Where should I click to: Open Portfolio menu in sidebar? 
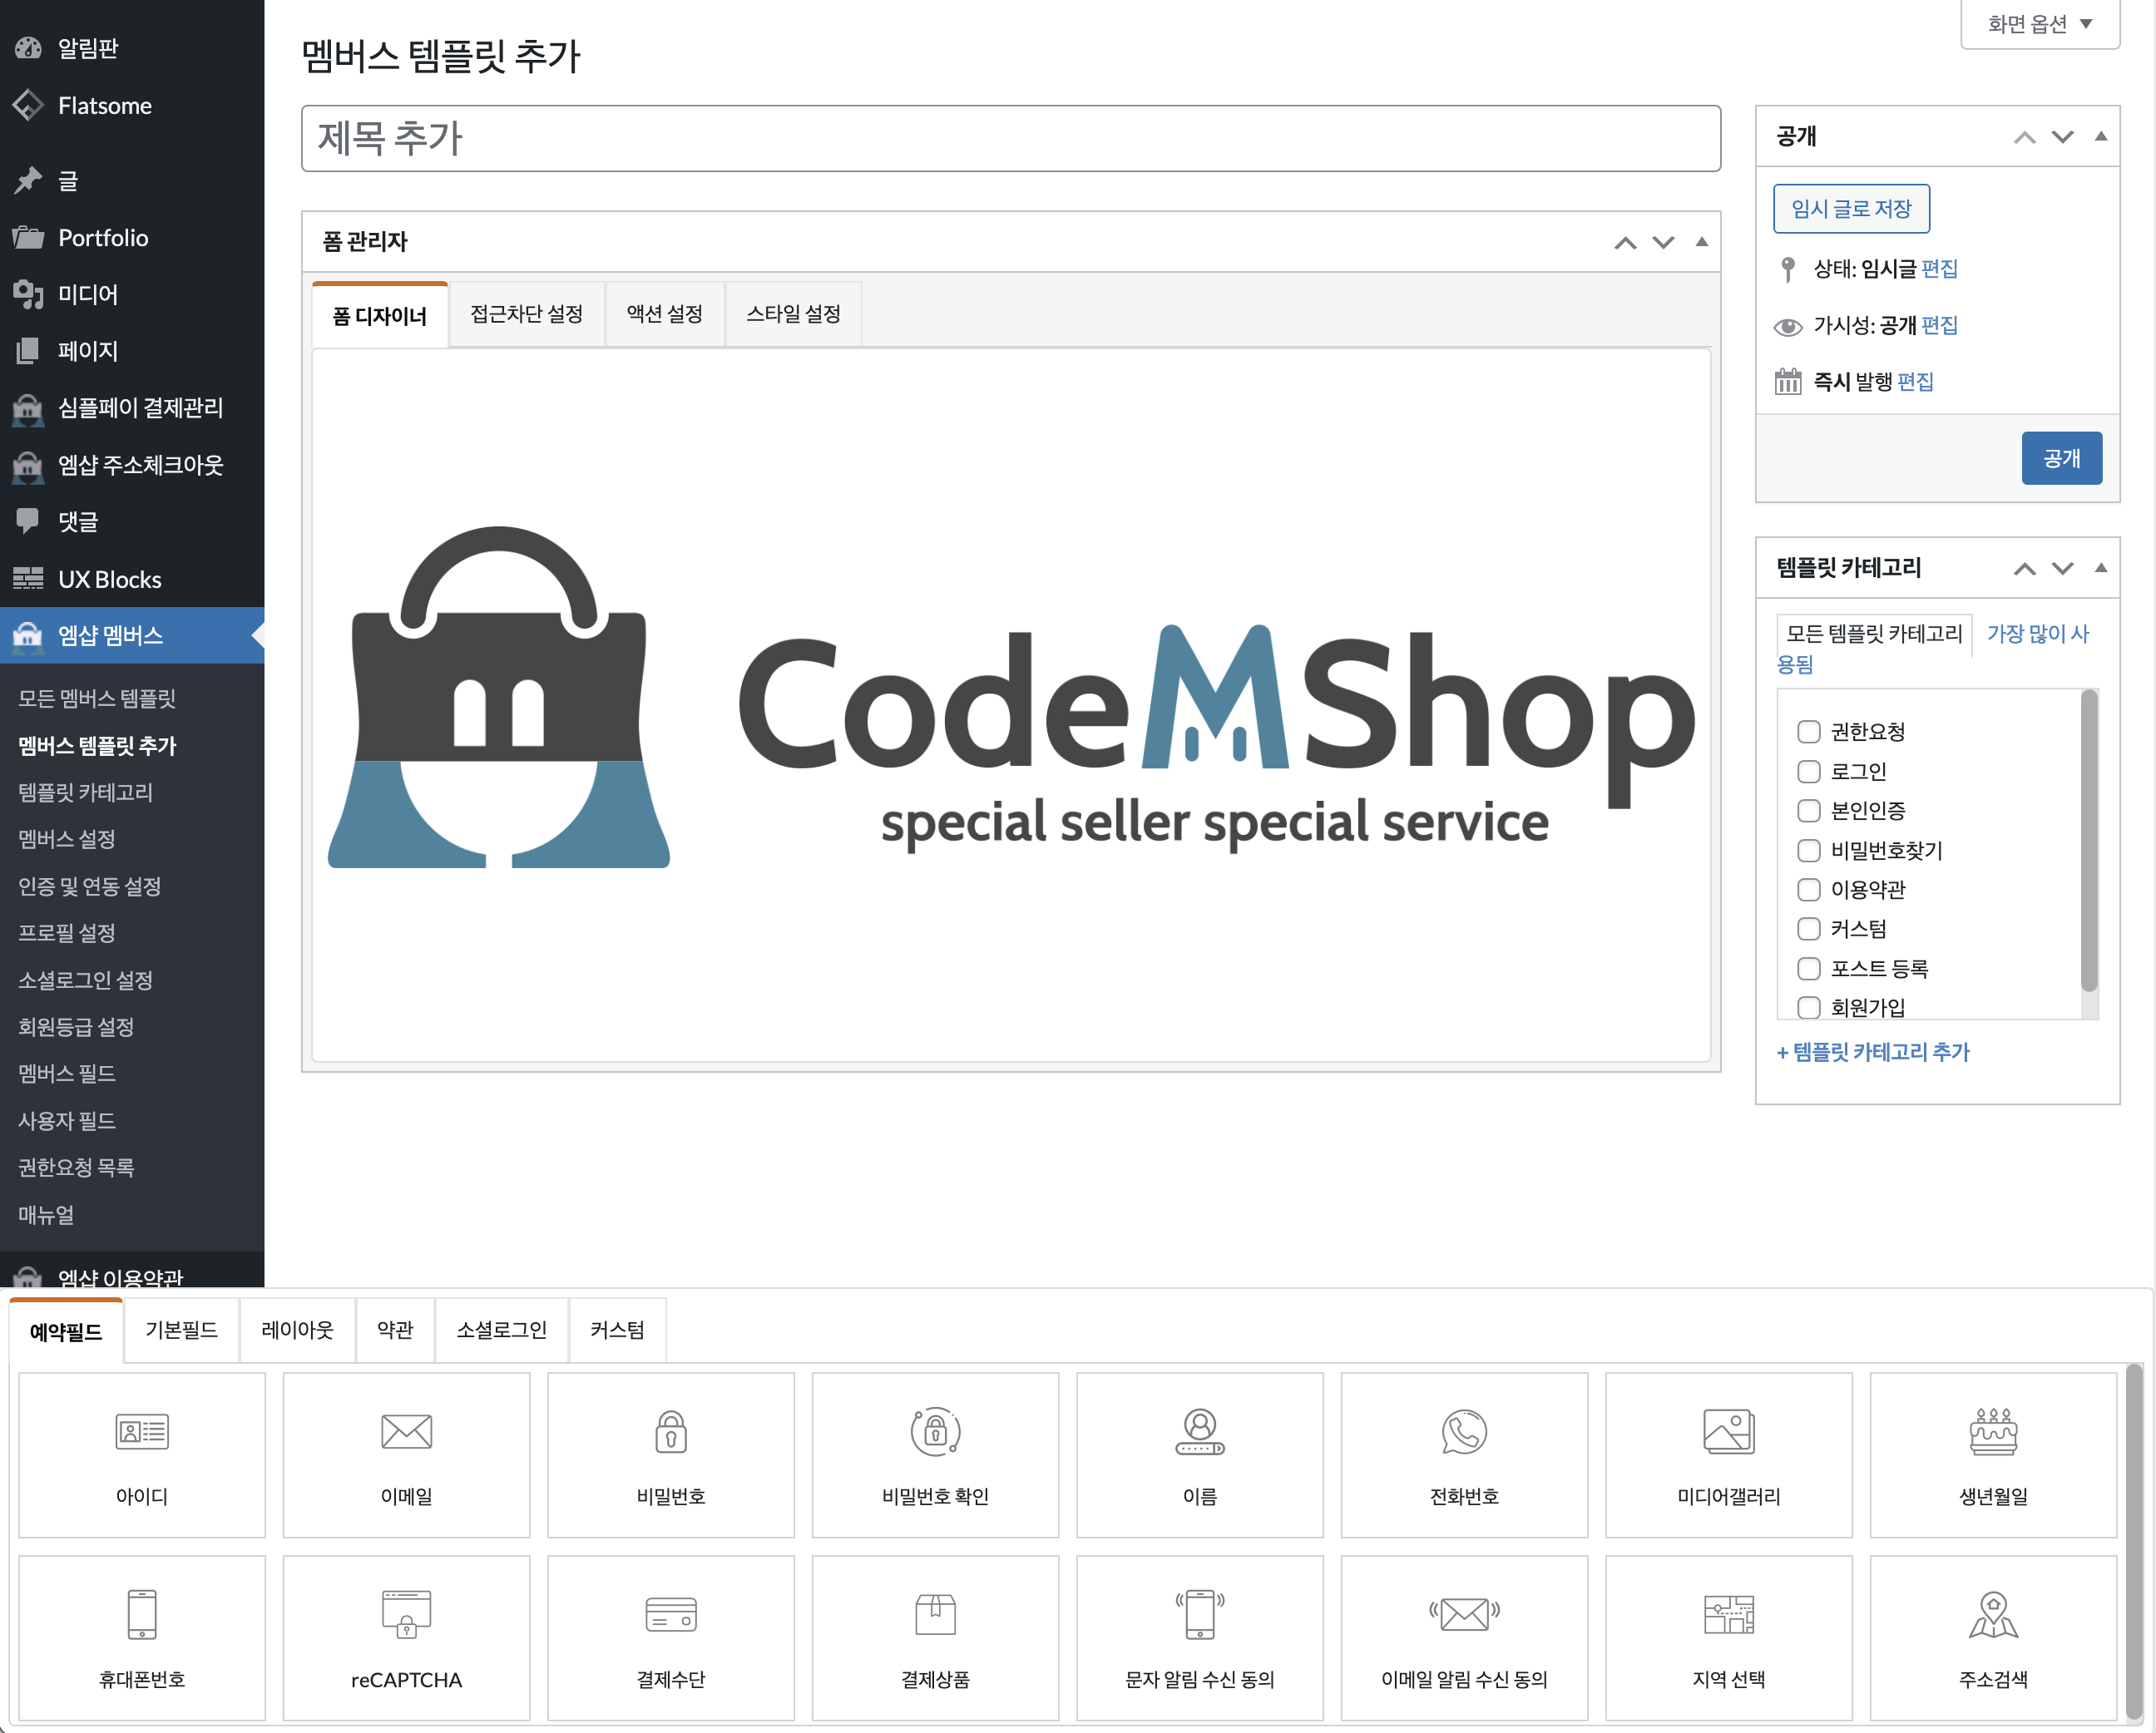(x=132, y=238)
